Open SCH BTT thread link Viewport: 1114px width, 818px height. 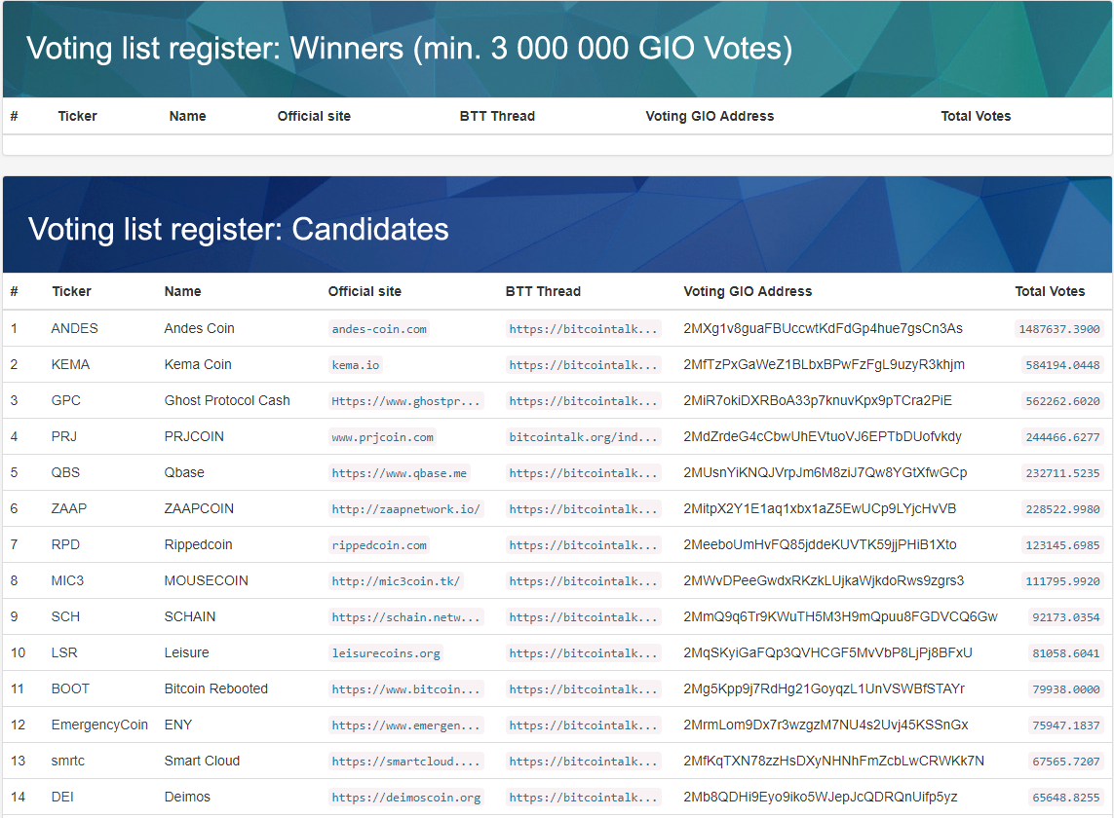[x=583, y=617]
